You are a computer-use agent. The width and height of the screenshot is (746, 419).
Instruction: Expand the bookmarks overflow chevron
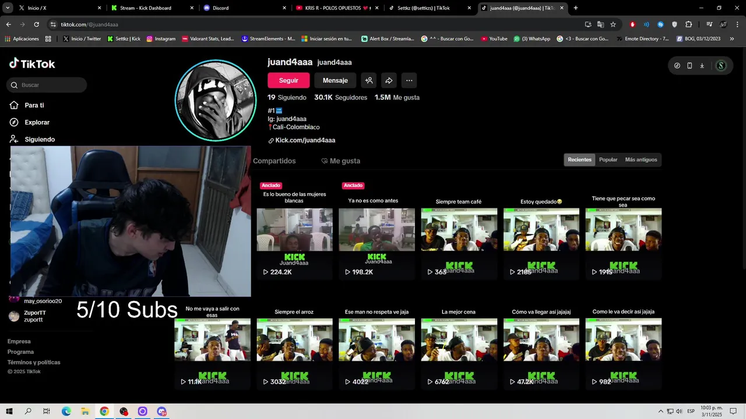pyautogui.click(x=732, y=38)
